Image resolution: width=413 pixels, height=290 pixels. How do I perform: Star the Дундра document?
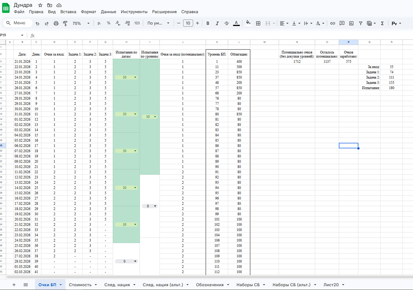pos(40,5)
